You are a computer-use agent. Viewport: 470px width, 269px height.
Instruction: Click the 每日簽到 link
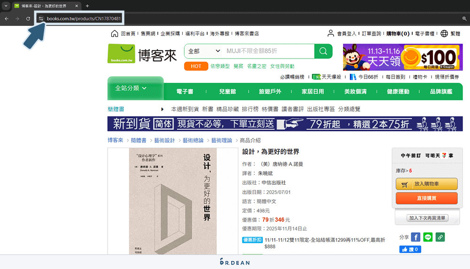click(x=395, y=77)
